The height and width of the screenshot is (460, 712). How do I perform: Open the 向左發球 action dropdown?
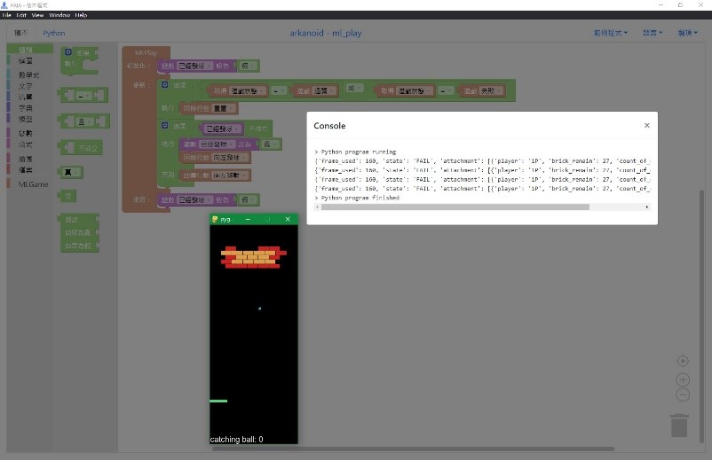click(231, 158)
